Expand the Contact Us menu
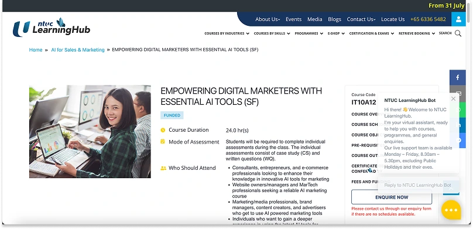Image resolution: width=473 pixels, height=229 pixels. point(361,19)
